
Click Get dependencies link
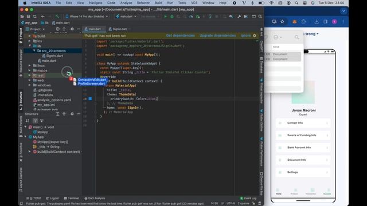click(180, 35)
